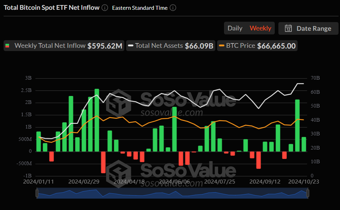Click the white Total Net Assets legend marker
Viewport: 340px width, 210px height.
(x=130, y=46)
